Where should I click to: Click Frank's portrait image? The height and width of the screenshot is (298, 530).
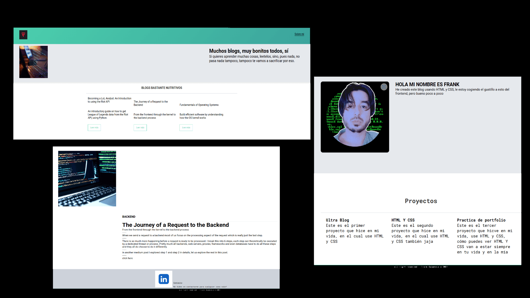point(355,117)
